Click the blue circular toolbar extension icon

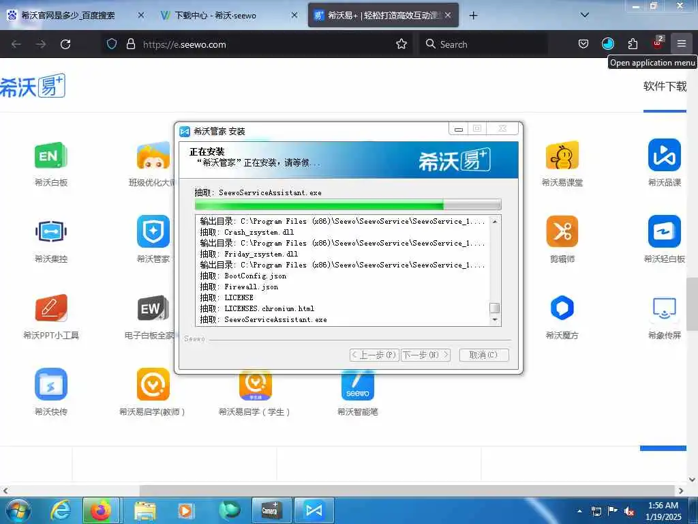tap(607, 44)
